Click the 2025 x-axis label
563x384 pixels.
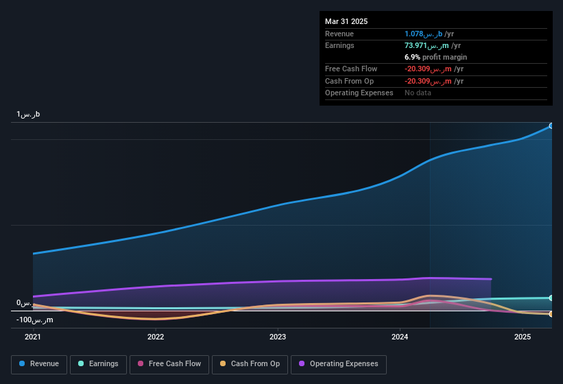523,337
